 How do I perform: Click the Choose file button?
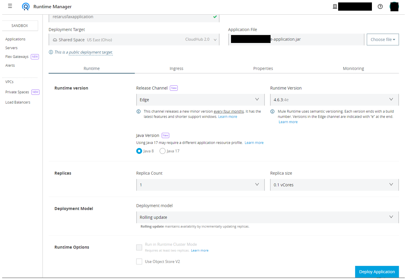click(383, 40)
